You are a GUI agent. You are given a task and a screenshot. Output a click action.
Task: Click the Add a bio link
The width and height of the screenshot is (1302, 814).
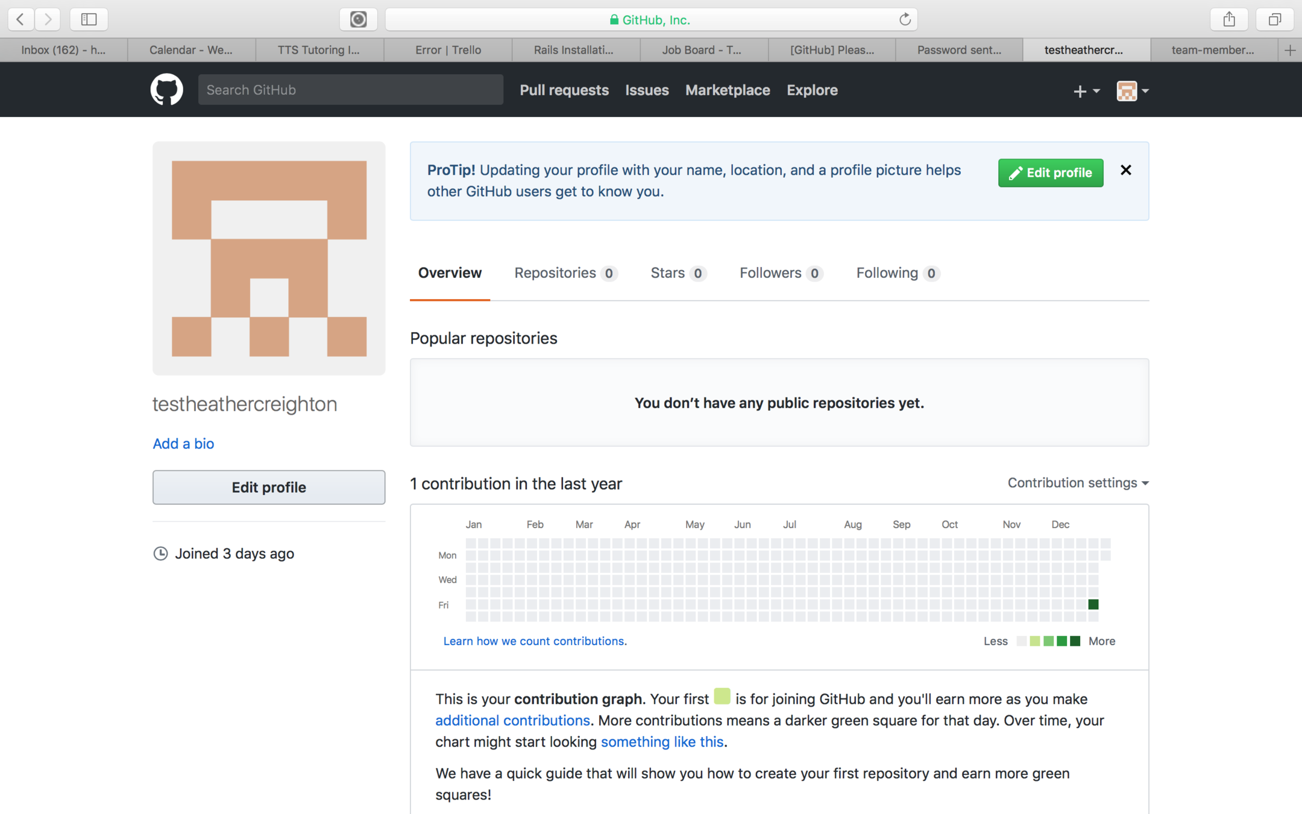tap(183, 444)
